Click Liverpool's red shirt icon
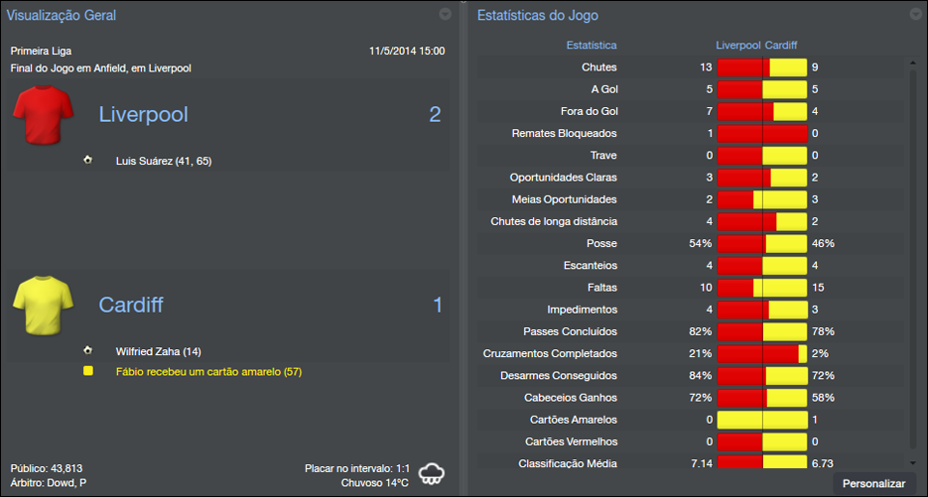928x497 pixels. (x=45, y=115)
